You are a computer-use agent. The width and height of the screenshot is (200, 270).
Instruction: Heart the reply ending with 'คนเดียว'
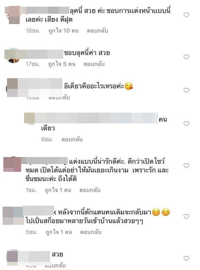[186, 124]
